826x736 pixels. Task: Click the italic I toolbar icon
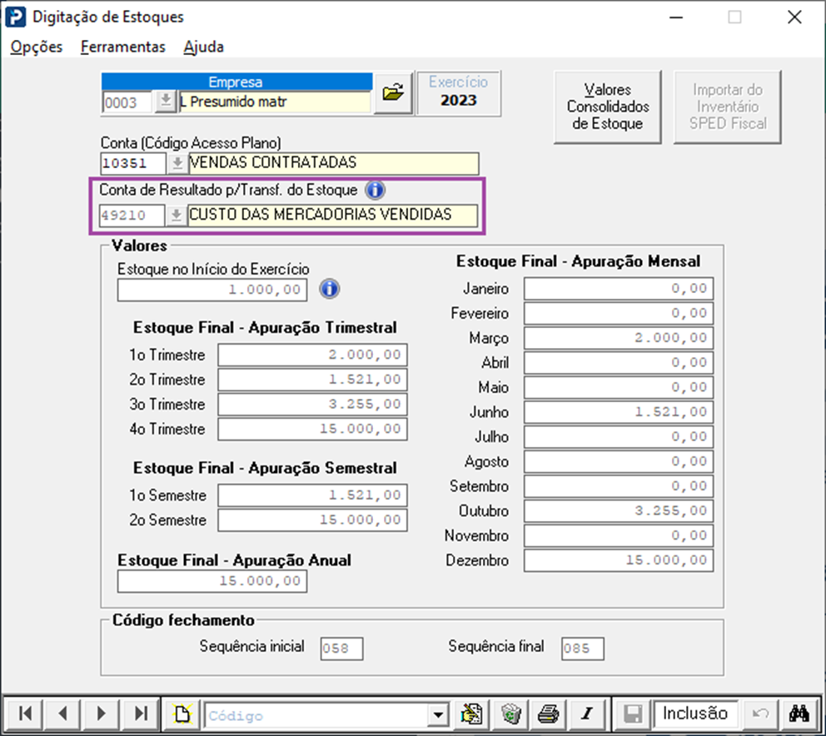tap(587, 714)
